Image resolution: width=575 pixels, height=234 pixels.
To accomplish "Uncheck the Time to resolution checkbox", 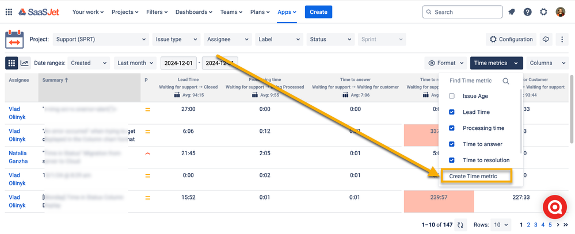I will pyautogui.click(x=452, y=160).
